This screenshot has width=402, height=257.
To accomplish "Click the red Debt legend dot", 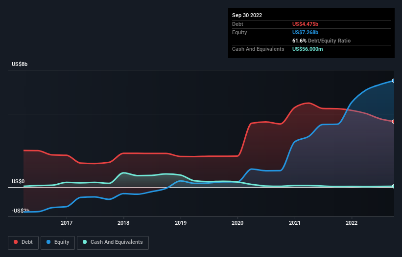I will [16, 242].
